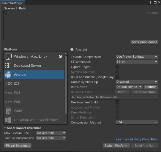Click the platform list scroll up arrow

click(x=66, y=53)
